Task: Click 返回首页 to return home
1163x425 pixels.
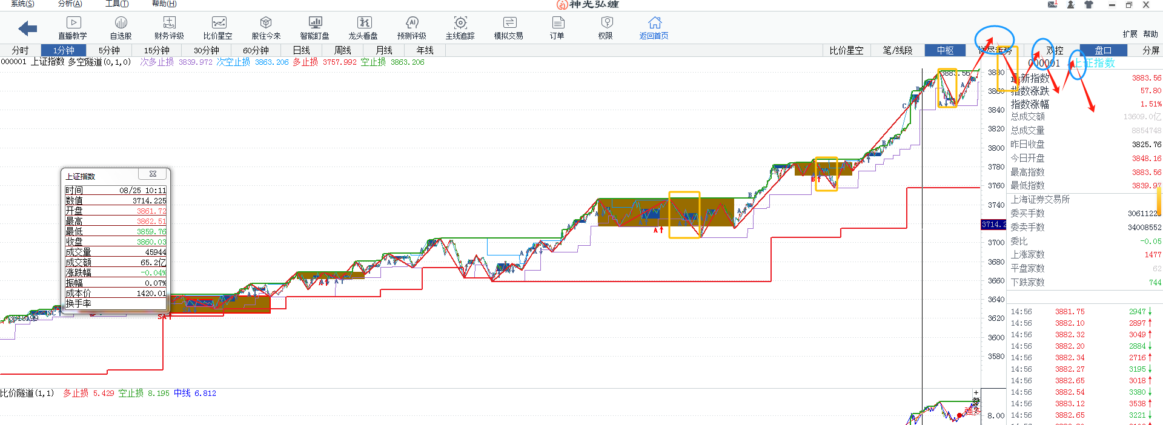Action: click(x=654, y=28)
